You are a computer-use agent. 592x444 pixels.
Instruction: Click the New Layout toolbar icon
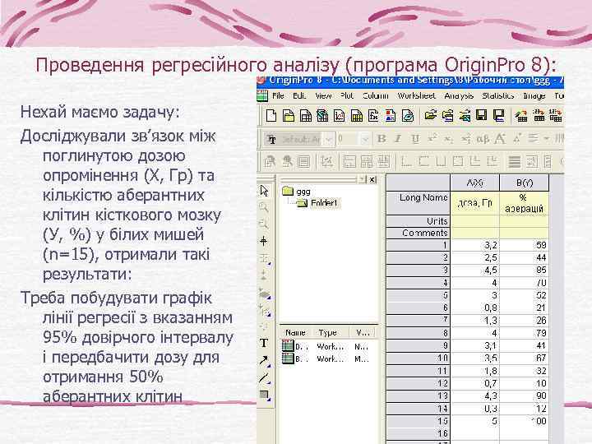(x=391, y=116)
